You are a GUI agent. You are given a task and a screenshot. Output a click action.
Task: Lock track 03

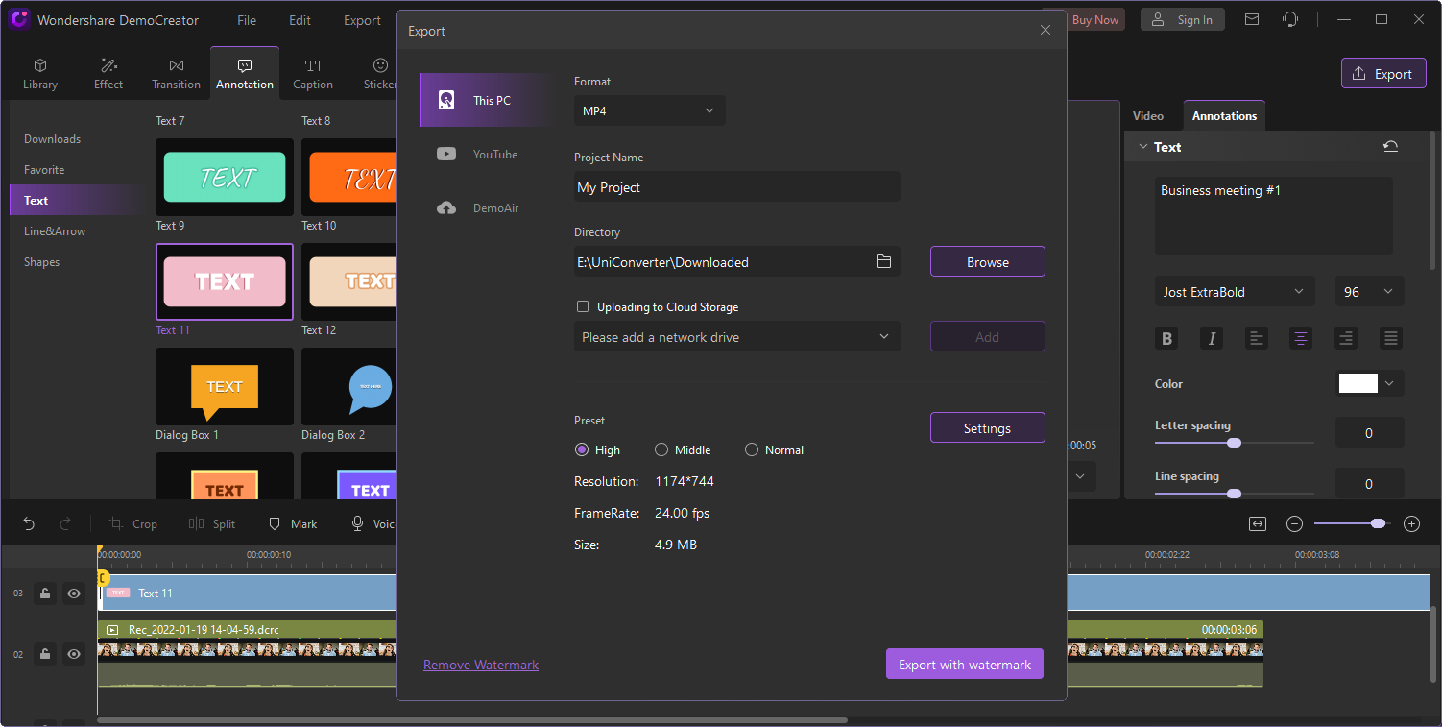[x=45, y=594]
